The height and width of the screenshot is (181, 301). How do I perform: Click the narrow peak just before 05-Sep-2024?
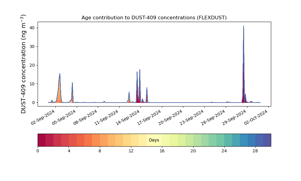point(72,93)
